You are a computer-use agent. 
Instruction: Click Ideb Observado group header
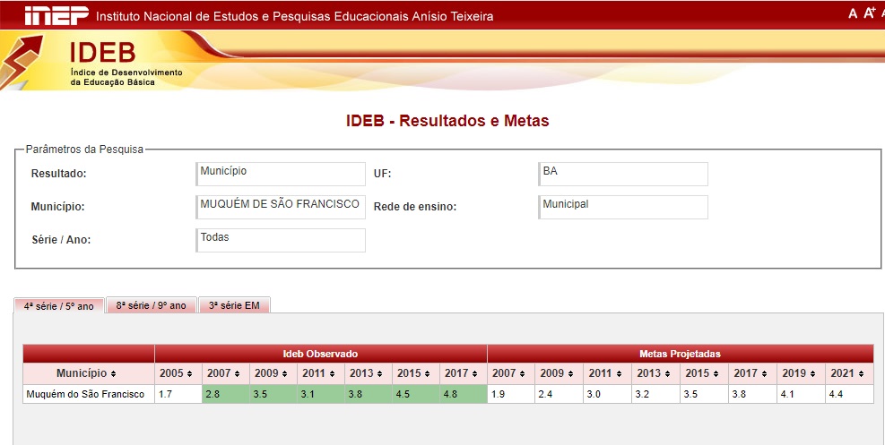tap(321, 354)
